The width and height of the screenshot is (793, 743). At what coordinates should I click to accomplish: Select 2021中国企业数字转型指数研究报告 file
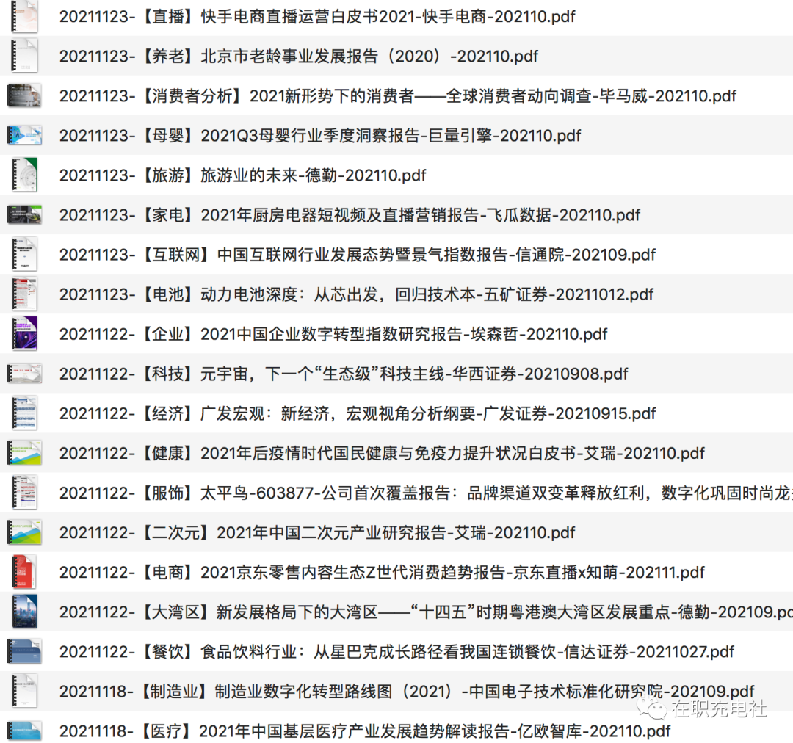[x=333, y=334]
